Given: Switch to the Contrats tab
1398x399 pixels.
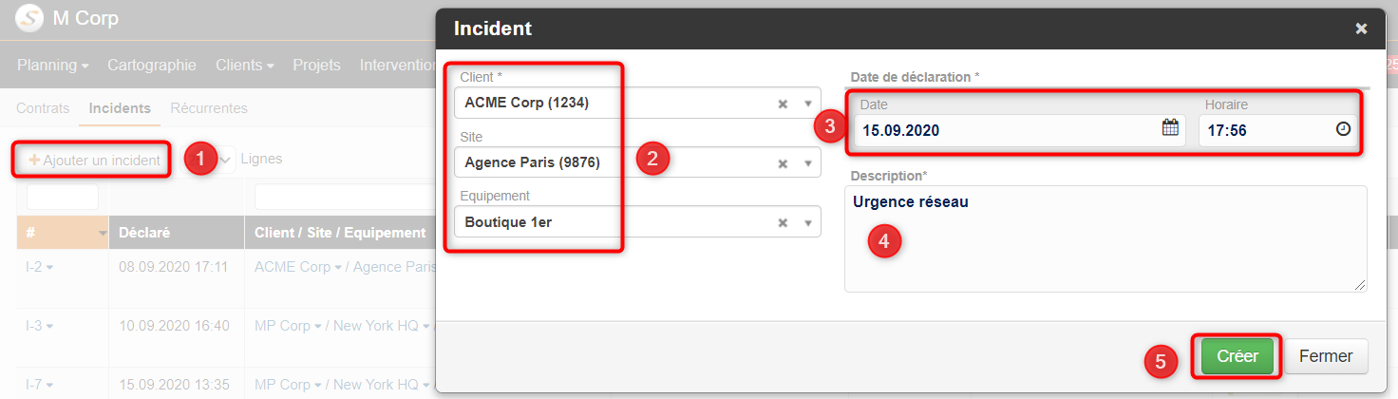Looking at the screenshot, I should pos(43,108).
